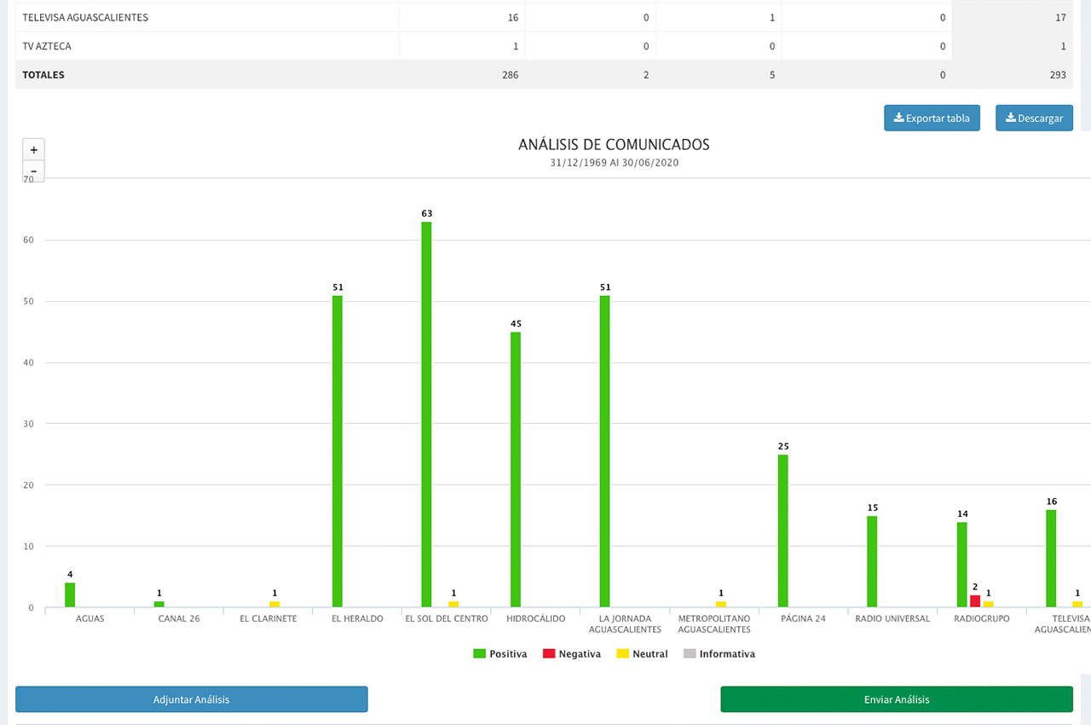Screen dimensions: 1091x725
Task: Toggle the Neutral legend entry
Action: (642, 654)
